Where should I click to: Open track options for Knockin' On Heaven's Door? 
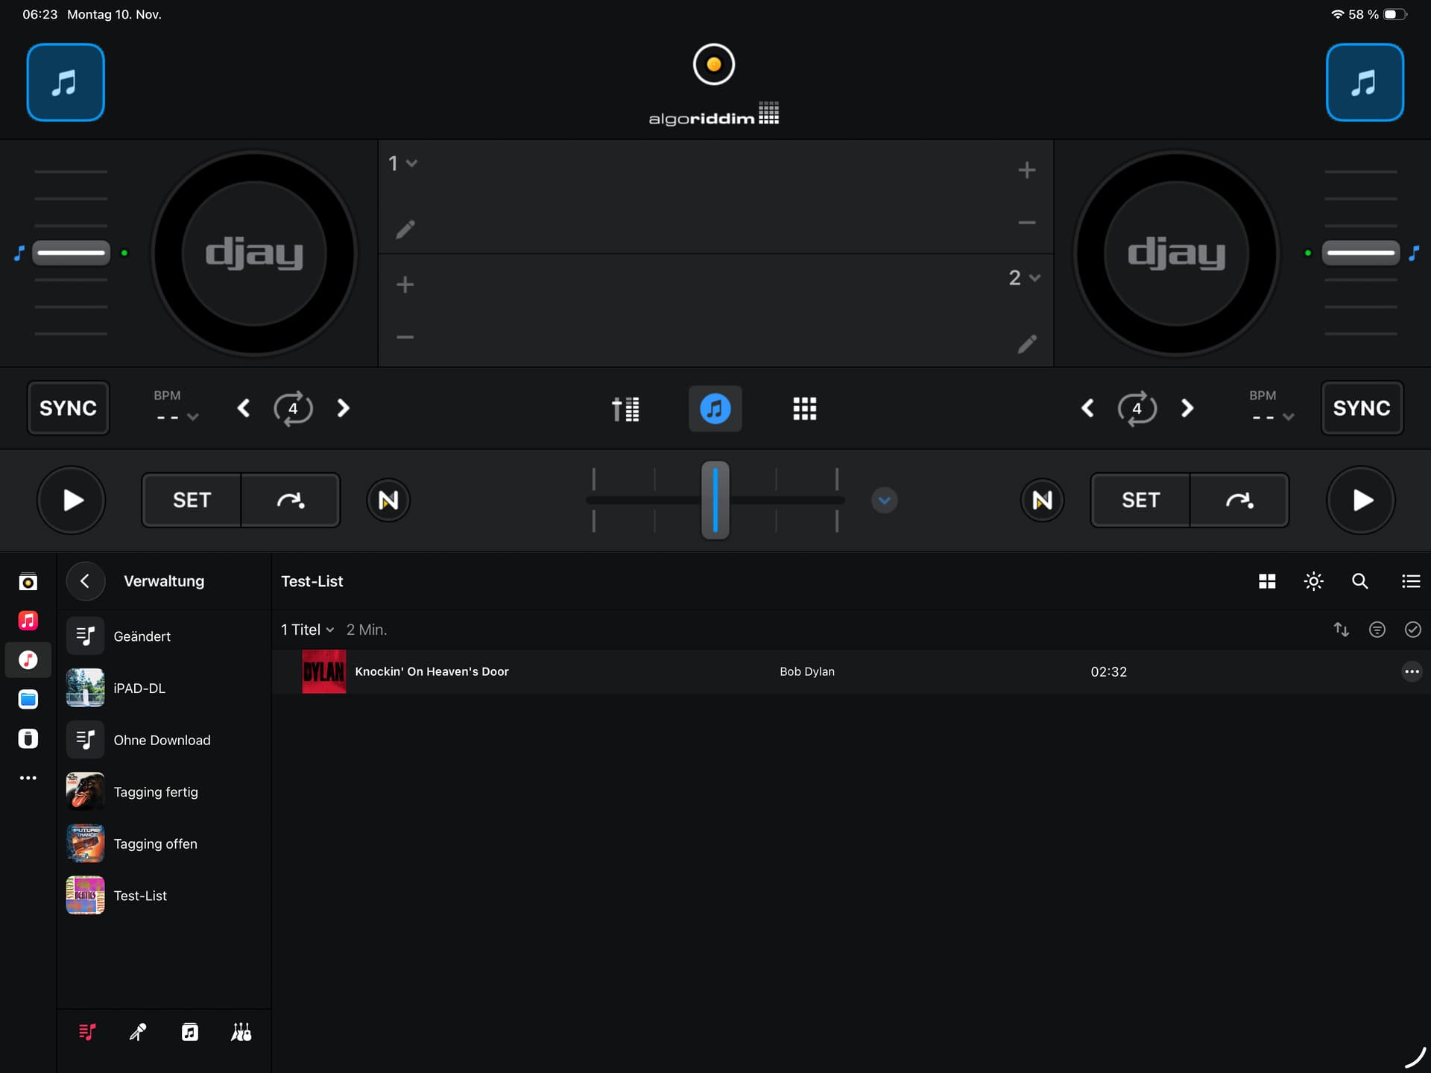tap(1411, 671)
